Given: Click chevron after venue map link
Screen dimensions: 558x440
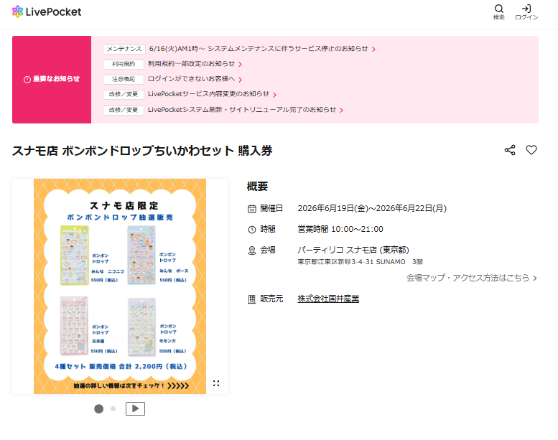Looking at the screenshot, I should click(535, 278).
